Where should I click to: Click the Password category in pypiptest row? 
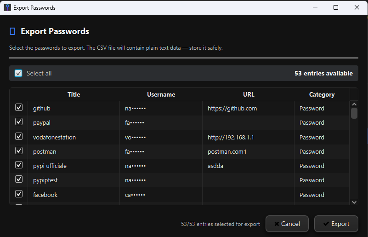(312, 180)
